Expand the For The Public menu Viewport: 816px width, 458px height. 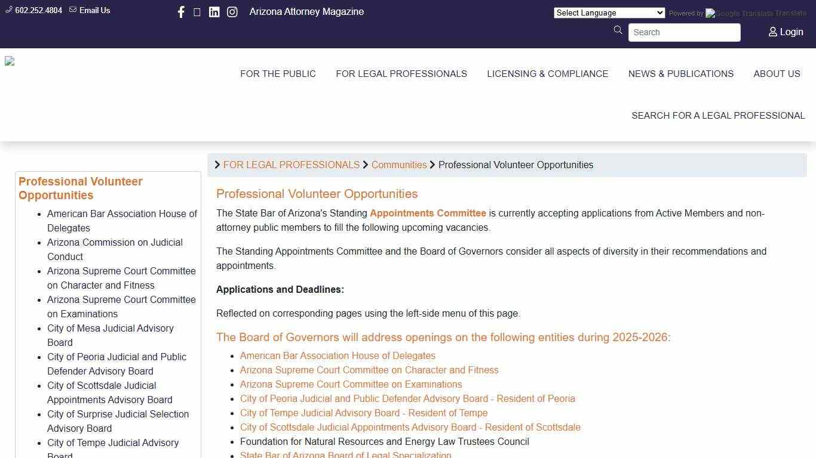[278, 74]
